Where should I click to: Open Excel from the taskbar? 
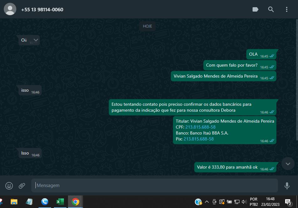pos(60,202)
